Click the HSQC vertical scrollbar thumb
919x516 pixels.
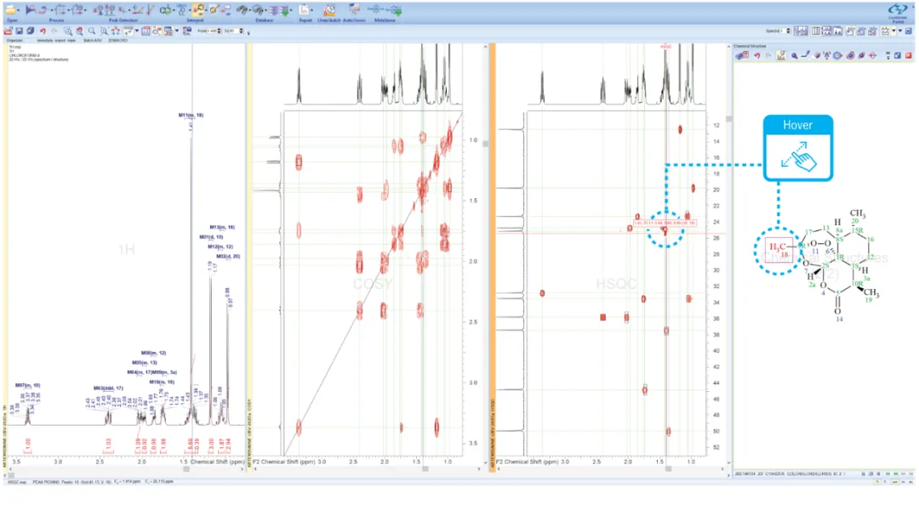pos(728,119)
